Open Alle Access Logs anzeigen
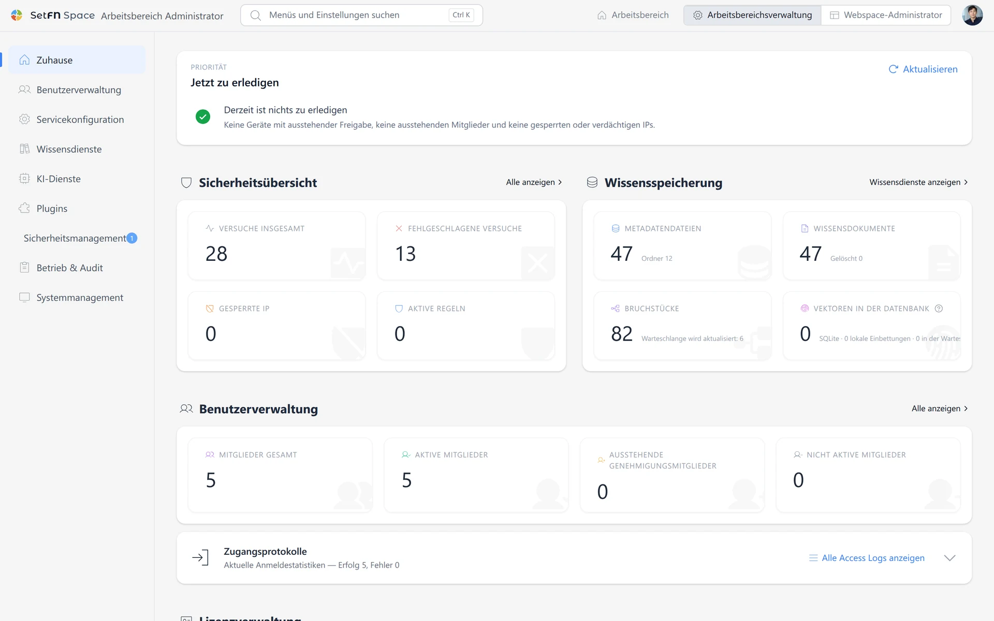This screenshot has height=621, width=994. pos(867,558)
